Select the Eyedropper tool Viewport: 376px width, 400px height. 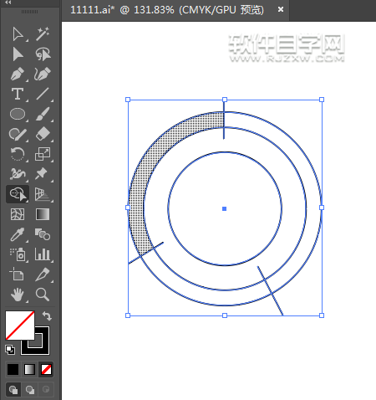pos(18,234)
